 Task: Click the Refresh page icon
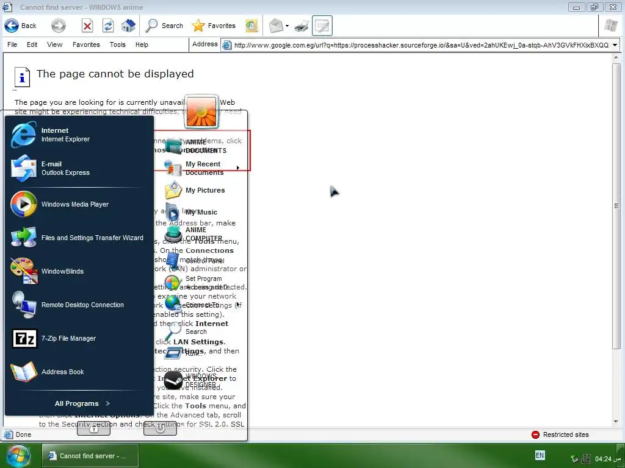(x=108, y=26)
